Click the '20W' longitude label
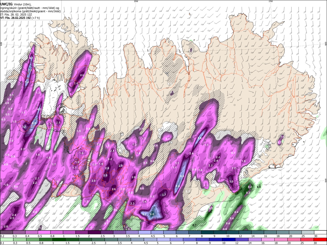The width and height of the screenshot is (327, 245). (136, 1)
